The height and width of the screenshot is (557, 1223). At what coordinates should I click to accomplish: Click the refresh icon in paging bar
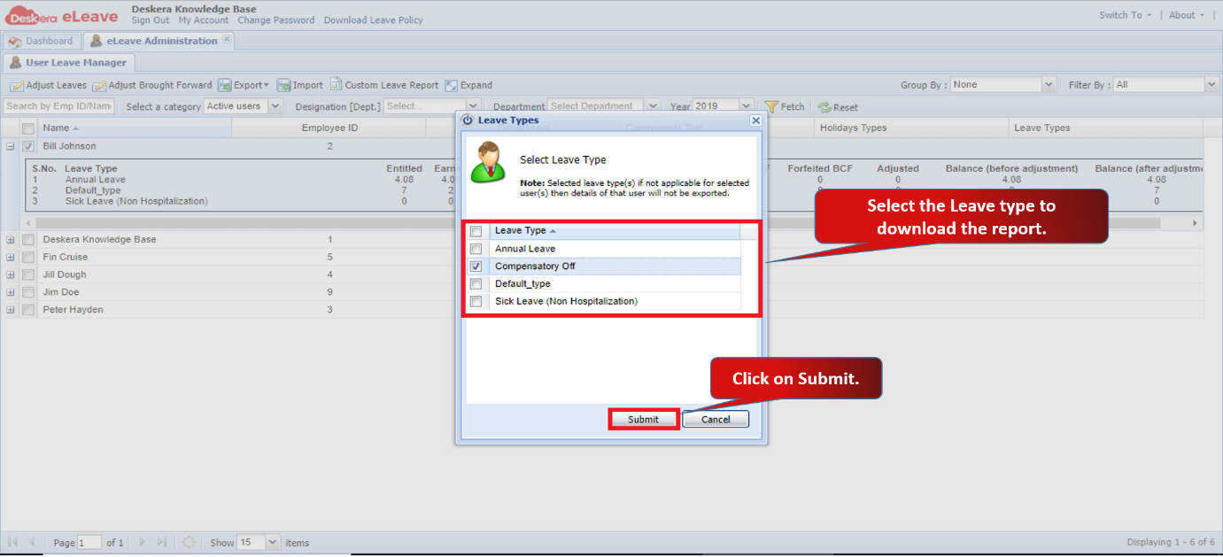click(188, 542)
